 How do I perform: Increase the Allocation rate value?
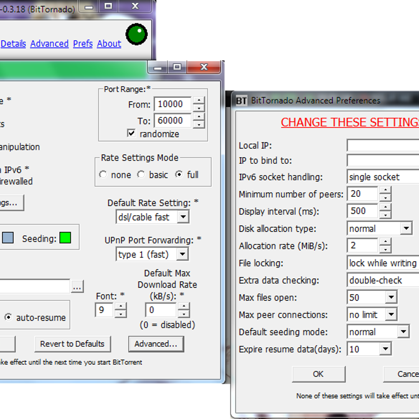pyautogui.click(x=385, y=242)
